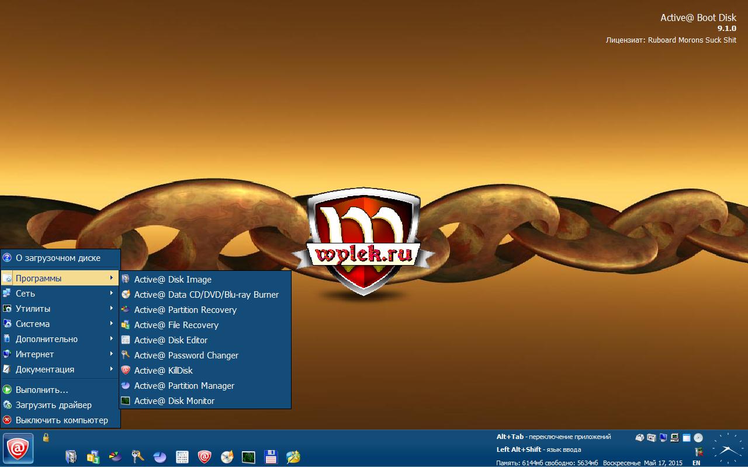Screen dimensions: 748x467
Task: Choose Active@ File Recovery menu entry
Action: tap(176, 325)
